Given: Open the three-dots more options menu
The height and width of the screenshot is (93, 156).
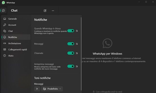Looking at the screenshot, I should 53,11.
